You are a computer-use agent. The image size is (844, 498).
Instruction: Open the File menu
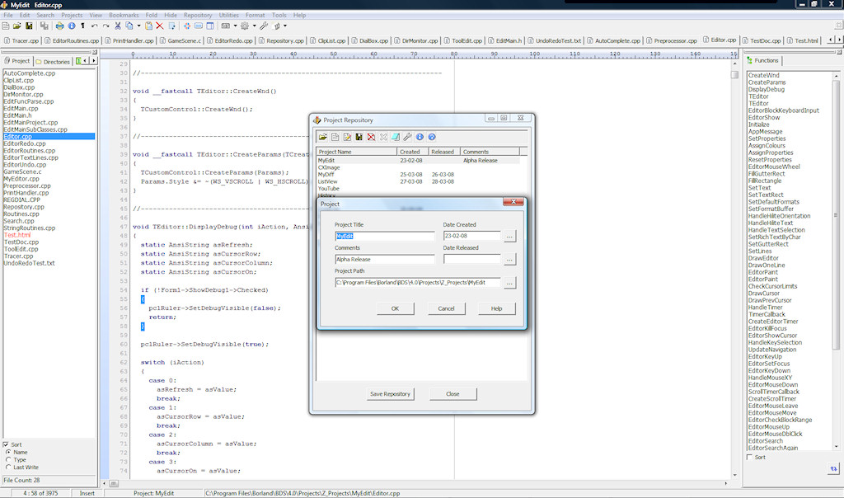[x=8, y=15]
